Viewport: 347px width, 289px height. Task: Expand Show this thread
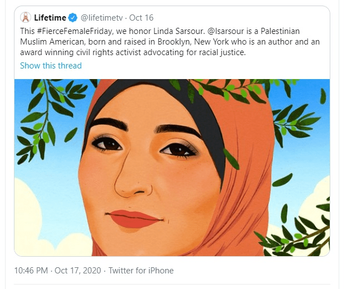click(51, 66)
